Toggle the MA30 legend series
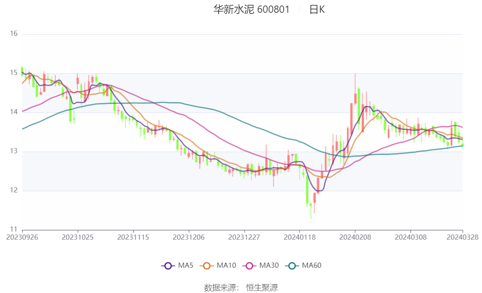Screen dimensions: 482x293 click(x=261, y=265)
